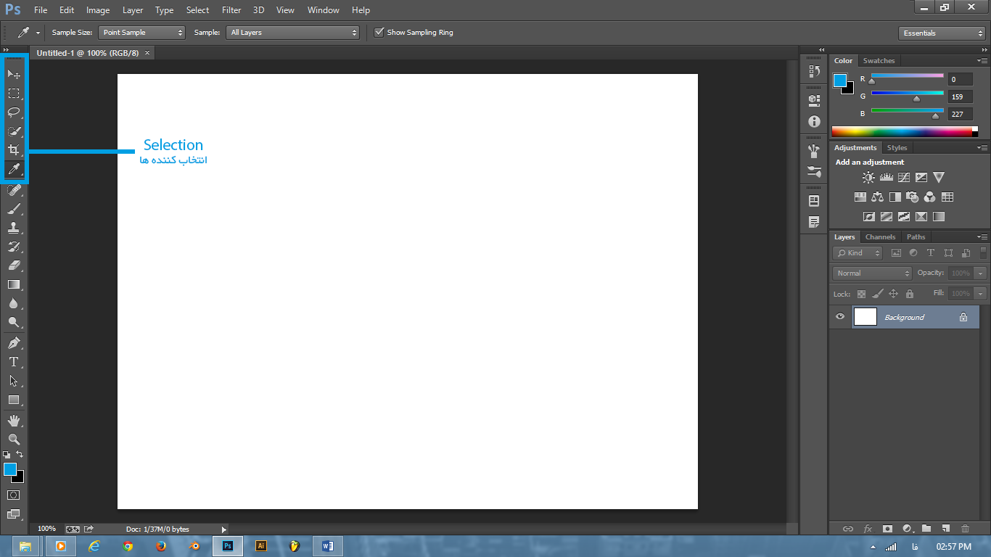
Task: Open the Layer menu
Action: (133, 10)
